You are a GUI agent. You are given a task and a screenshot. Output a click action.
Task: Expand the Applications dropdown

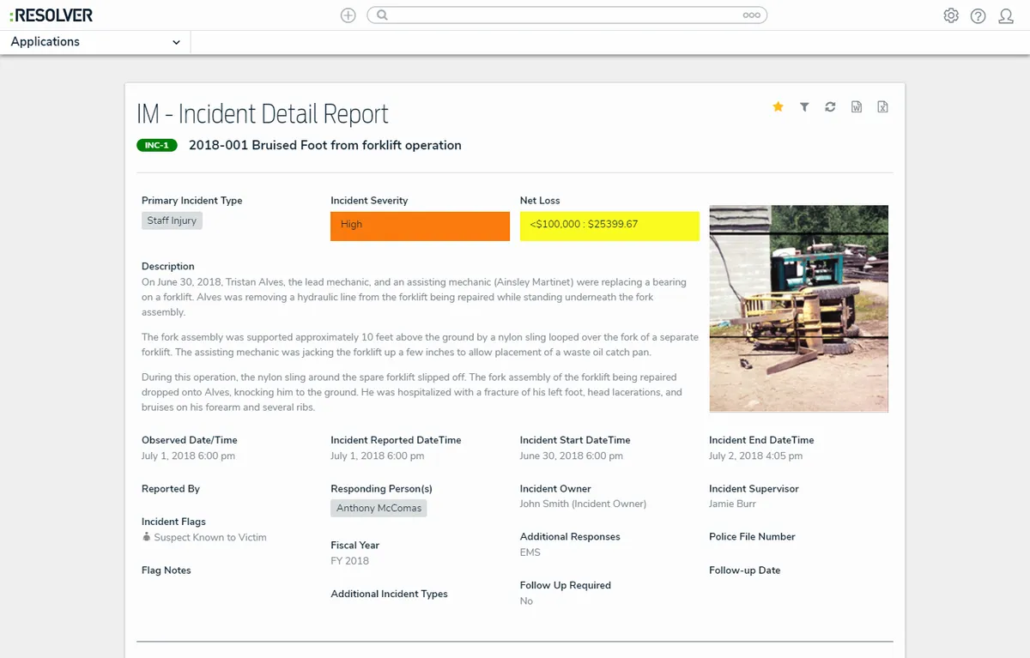95,42
